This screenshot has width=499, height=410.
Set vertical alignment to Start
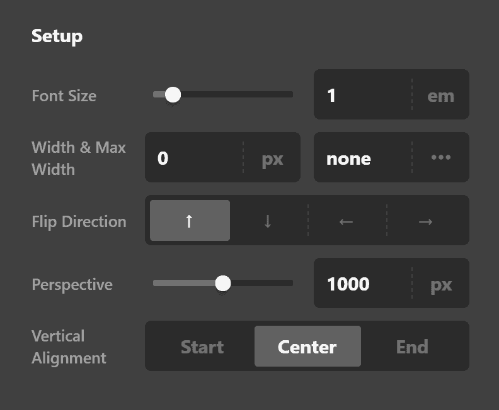click(x=202, y=346)
